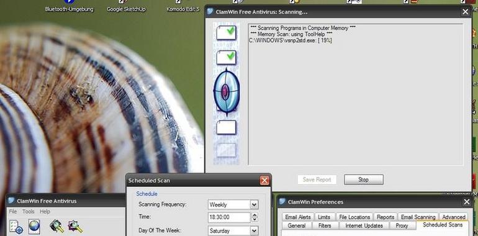The height and width of the screenshot is (236, 478).
Task: Click the target-shaped scanning progress icon
Action: pyautogui.click(x=226, y=92)
